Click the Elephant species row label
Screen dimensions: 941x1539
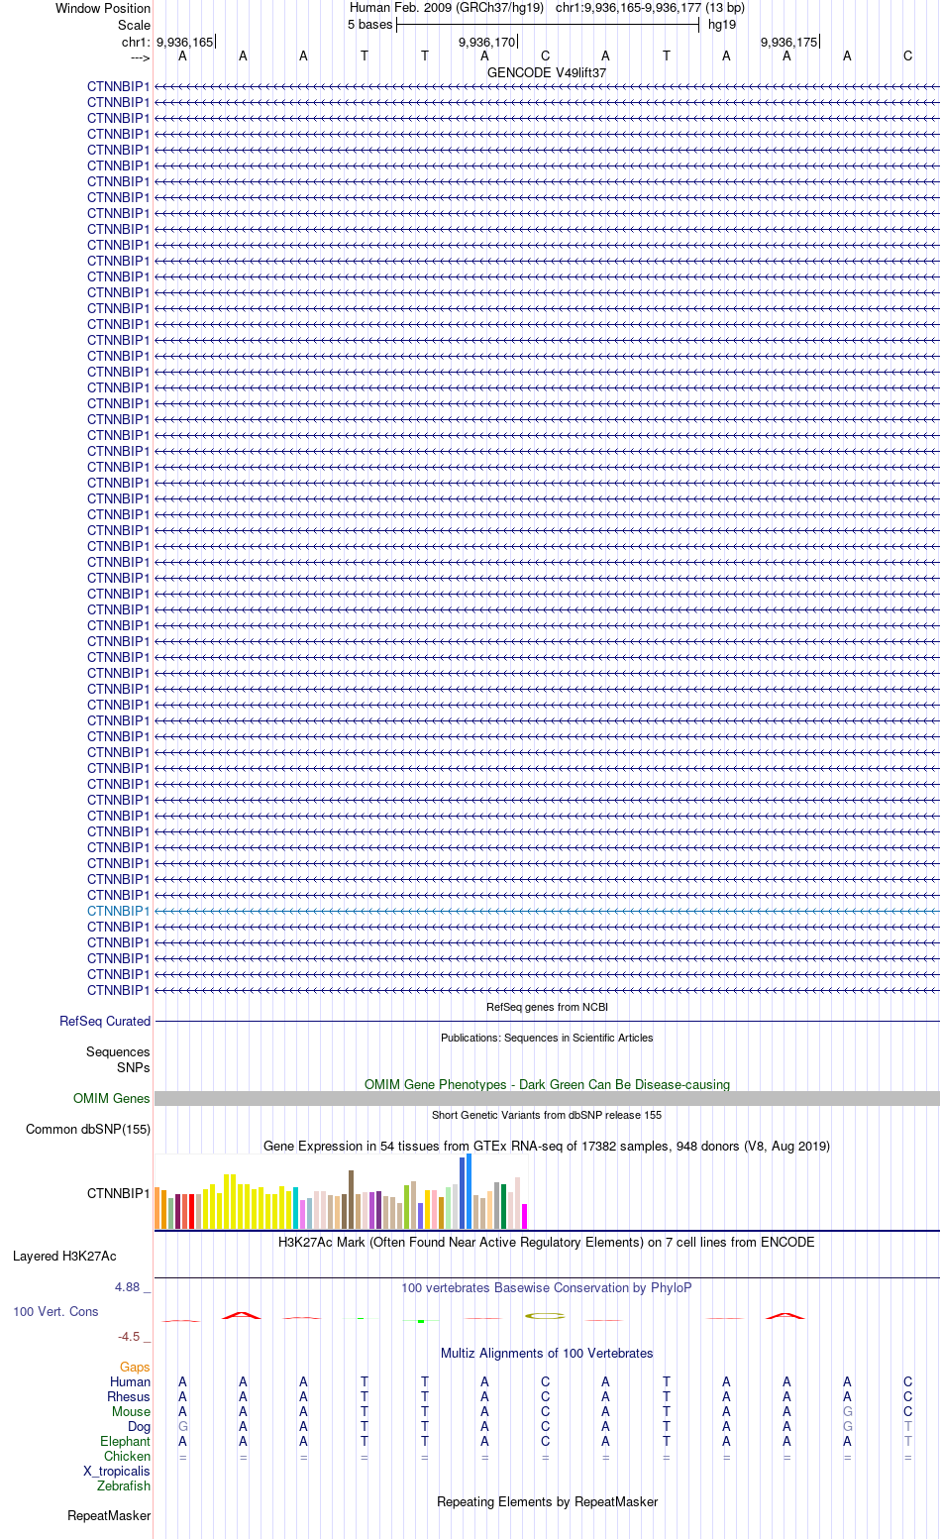(125, 1441)
